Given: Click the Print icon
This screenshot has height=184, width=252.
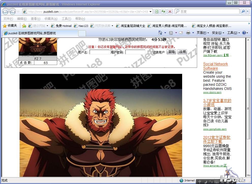Looking at the screenshot, I should (188, 33).
